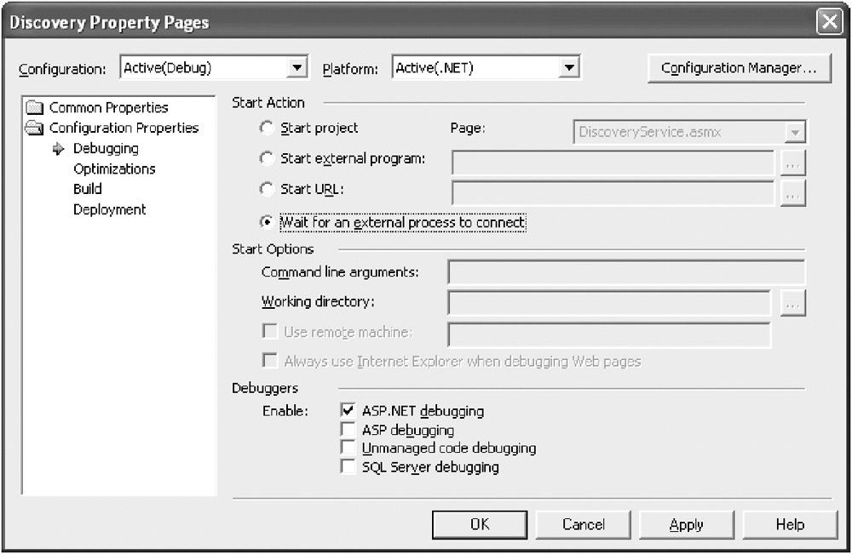Check SQL Server debugging option
The image size is (852, 554).
pos(348,466)
